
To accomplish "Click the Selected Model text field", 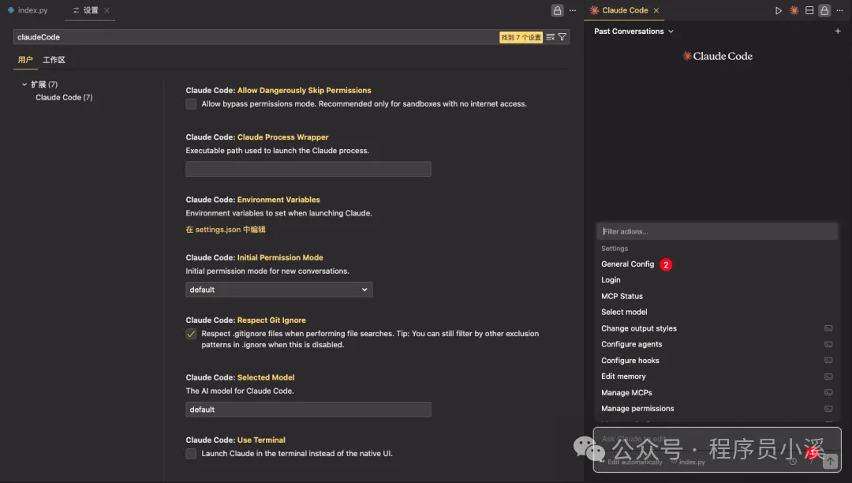I will pos(308,409).
